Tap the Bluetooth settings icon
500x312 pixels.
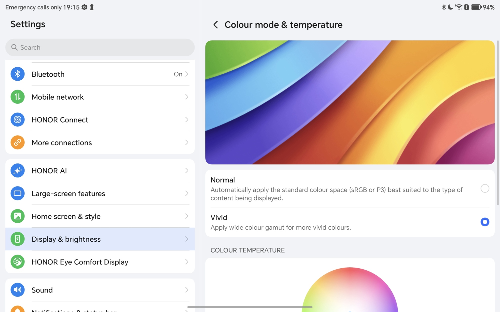click(17, 74)
